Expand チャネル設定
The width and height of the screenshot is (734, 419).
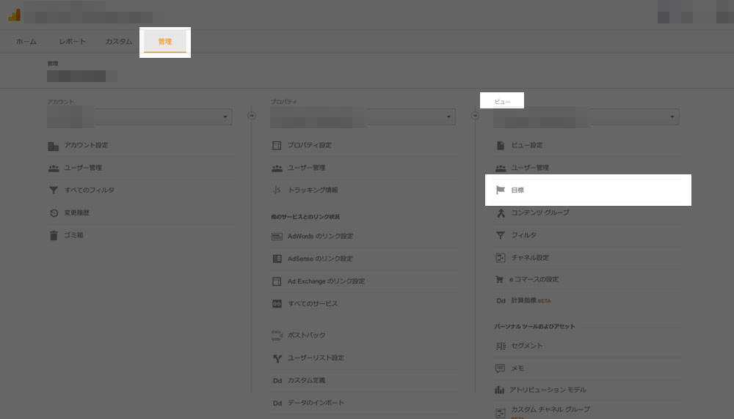530,257
